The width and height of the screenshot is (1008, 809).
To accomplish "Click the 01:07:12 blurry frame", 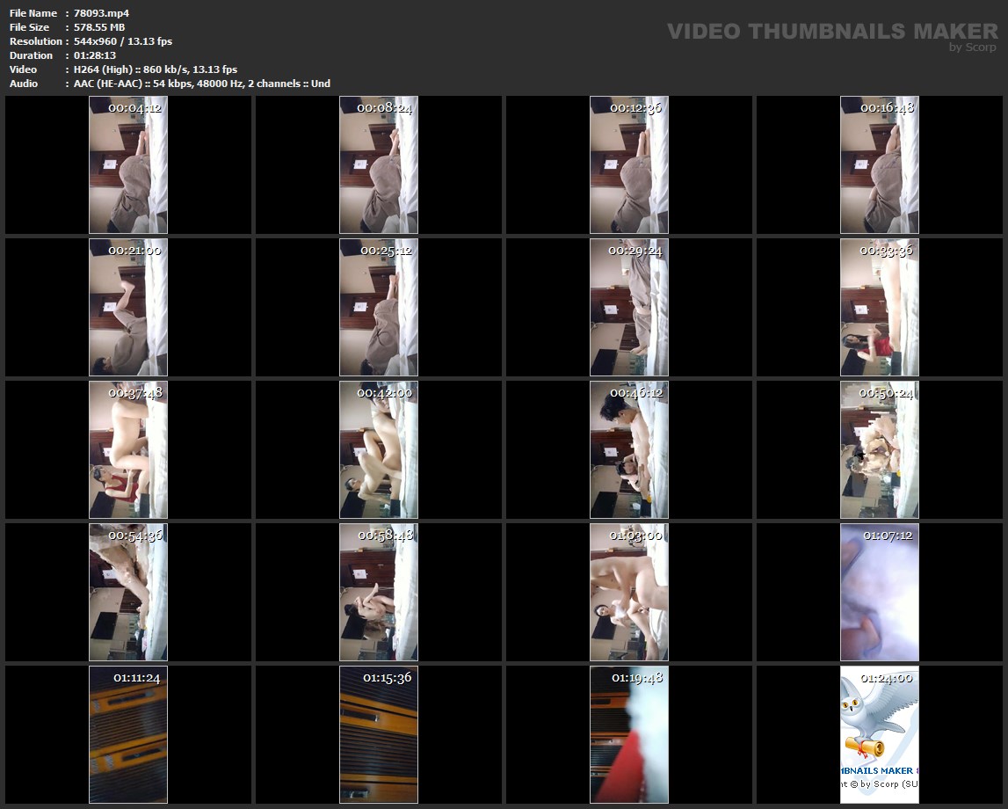I will click(880, 592).
